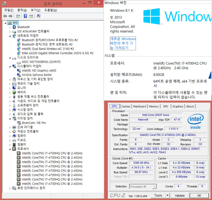
Task: Collapse the processors (프로세서) node
Action: 10,149
